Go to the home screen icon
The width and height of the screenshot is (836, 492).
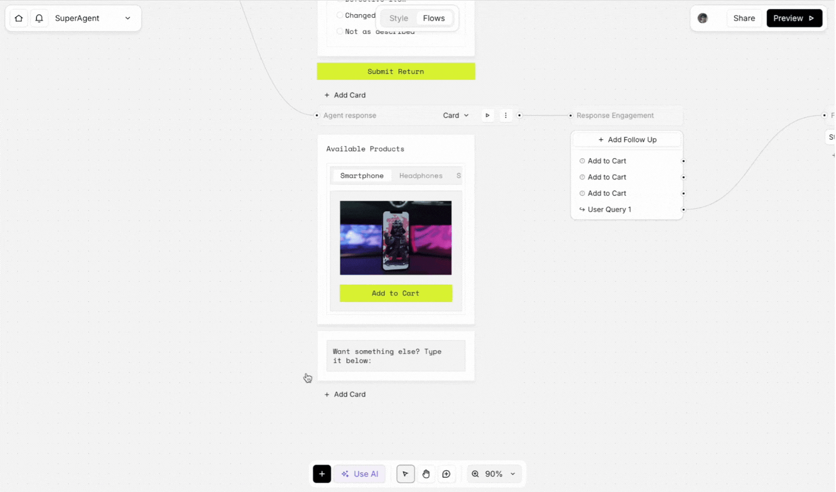(x=19, y=18)
